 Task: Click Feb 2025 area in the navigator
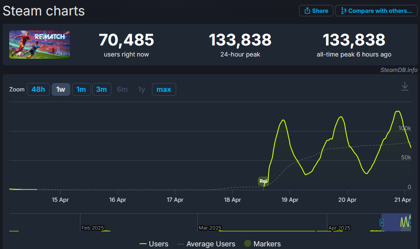(93, 227)
